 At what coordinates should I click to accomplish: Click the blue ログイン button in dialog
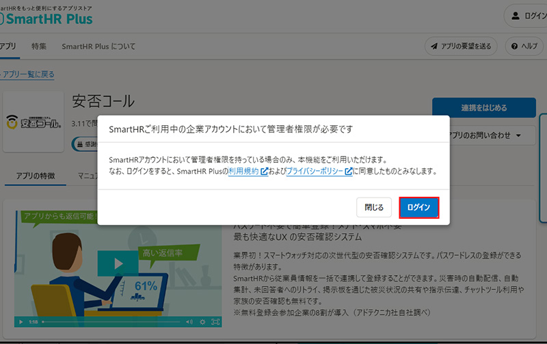click(418, 208)
